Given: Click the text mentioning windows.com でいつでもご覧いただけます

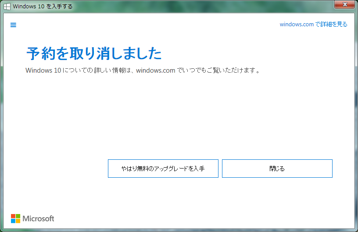Looking at the screenshot, I should pyautogui.click(x=143, y=70).
